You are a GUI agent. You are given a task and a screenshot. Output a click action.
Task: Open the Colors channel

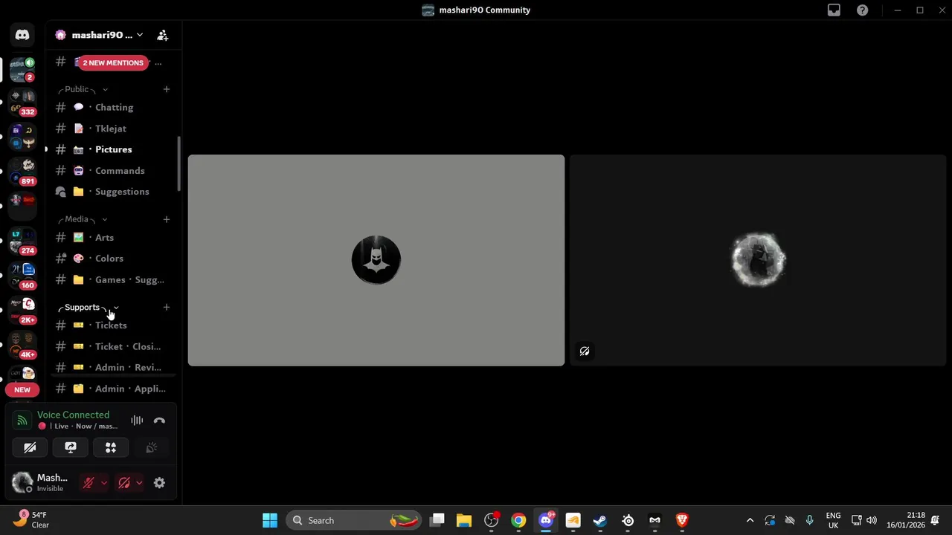pyautogui.click(x=113, y=259)
